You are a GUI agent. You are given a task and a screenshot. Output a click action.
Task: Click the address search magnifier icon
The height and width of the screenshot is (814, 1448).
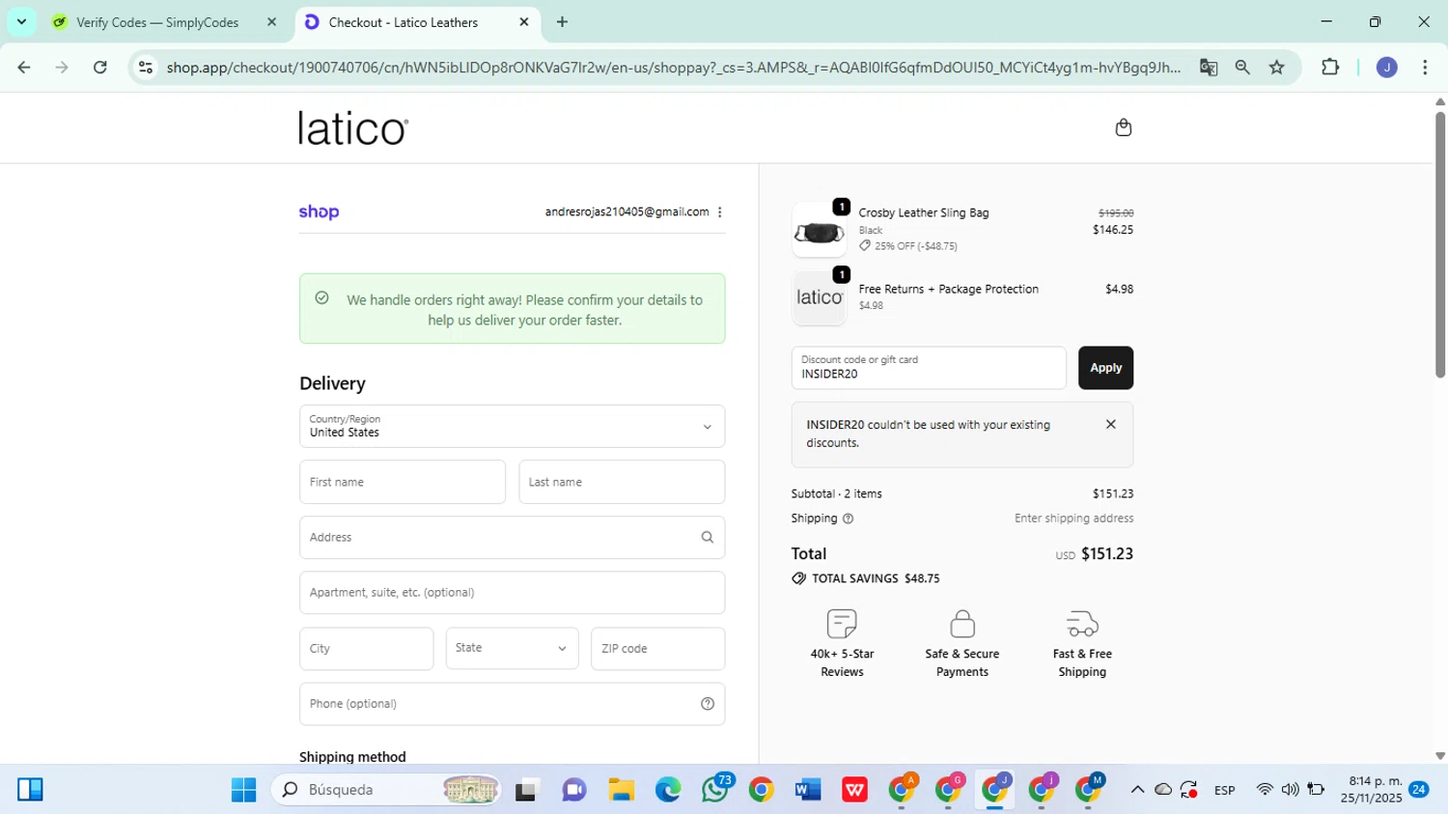click(707, 538)
